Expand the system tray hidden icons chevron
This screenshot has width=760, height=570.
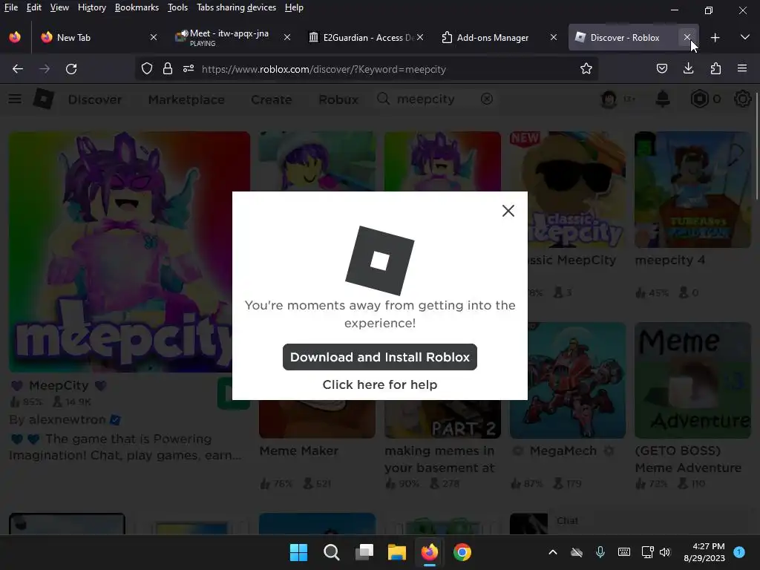[552, 552]
